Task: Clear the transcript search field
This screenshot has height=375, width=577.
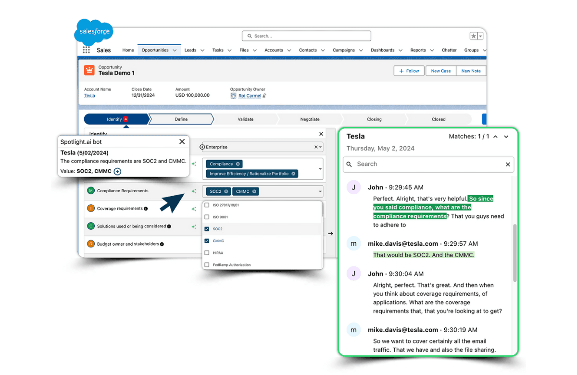Action: [x=508, y=164]
